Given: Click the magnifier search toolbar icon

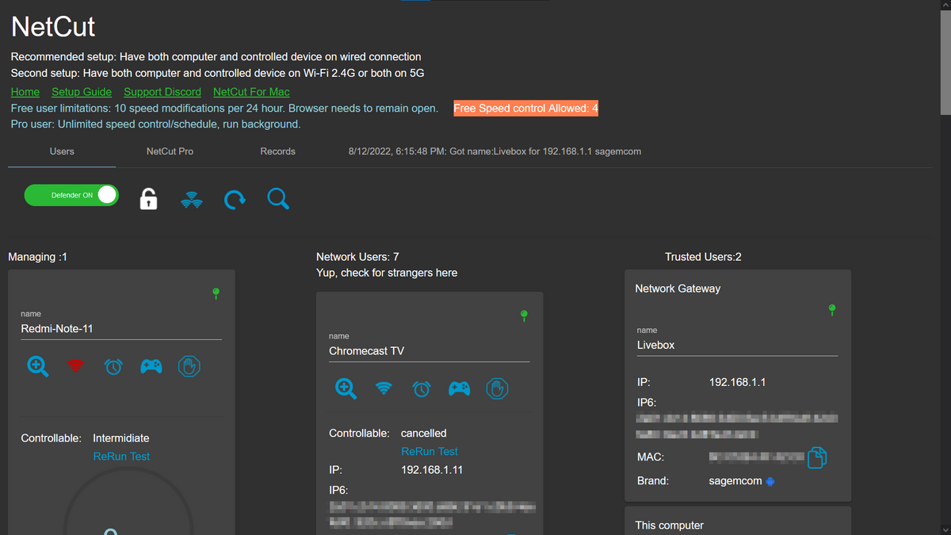Looking at the screenshot, I should (x=278, y=199).
